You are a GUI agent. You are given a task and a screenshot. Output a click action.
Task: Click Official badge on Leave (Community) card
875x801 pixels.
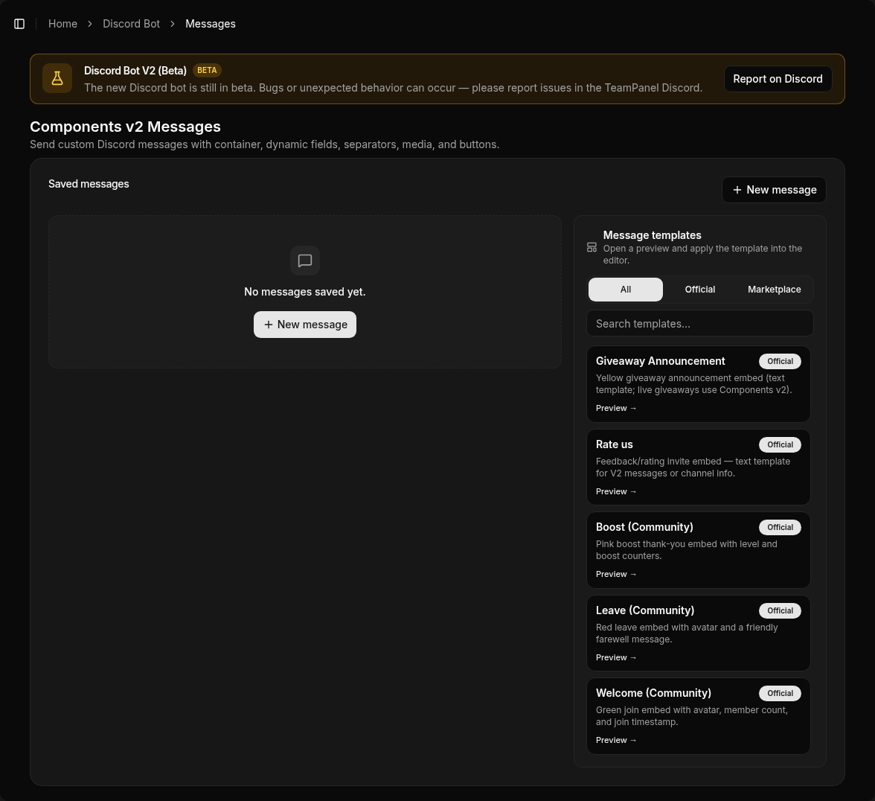point(780,610)
